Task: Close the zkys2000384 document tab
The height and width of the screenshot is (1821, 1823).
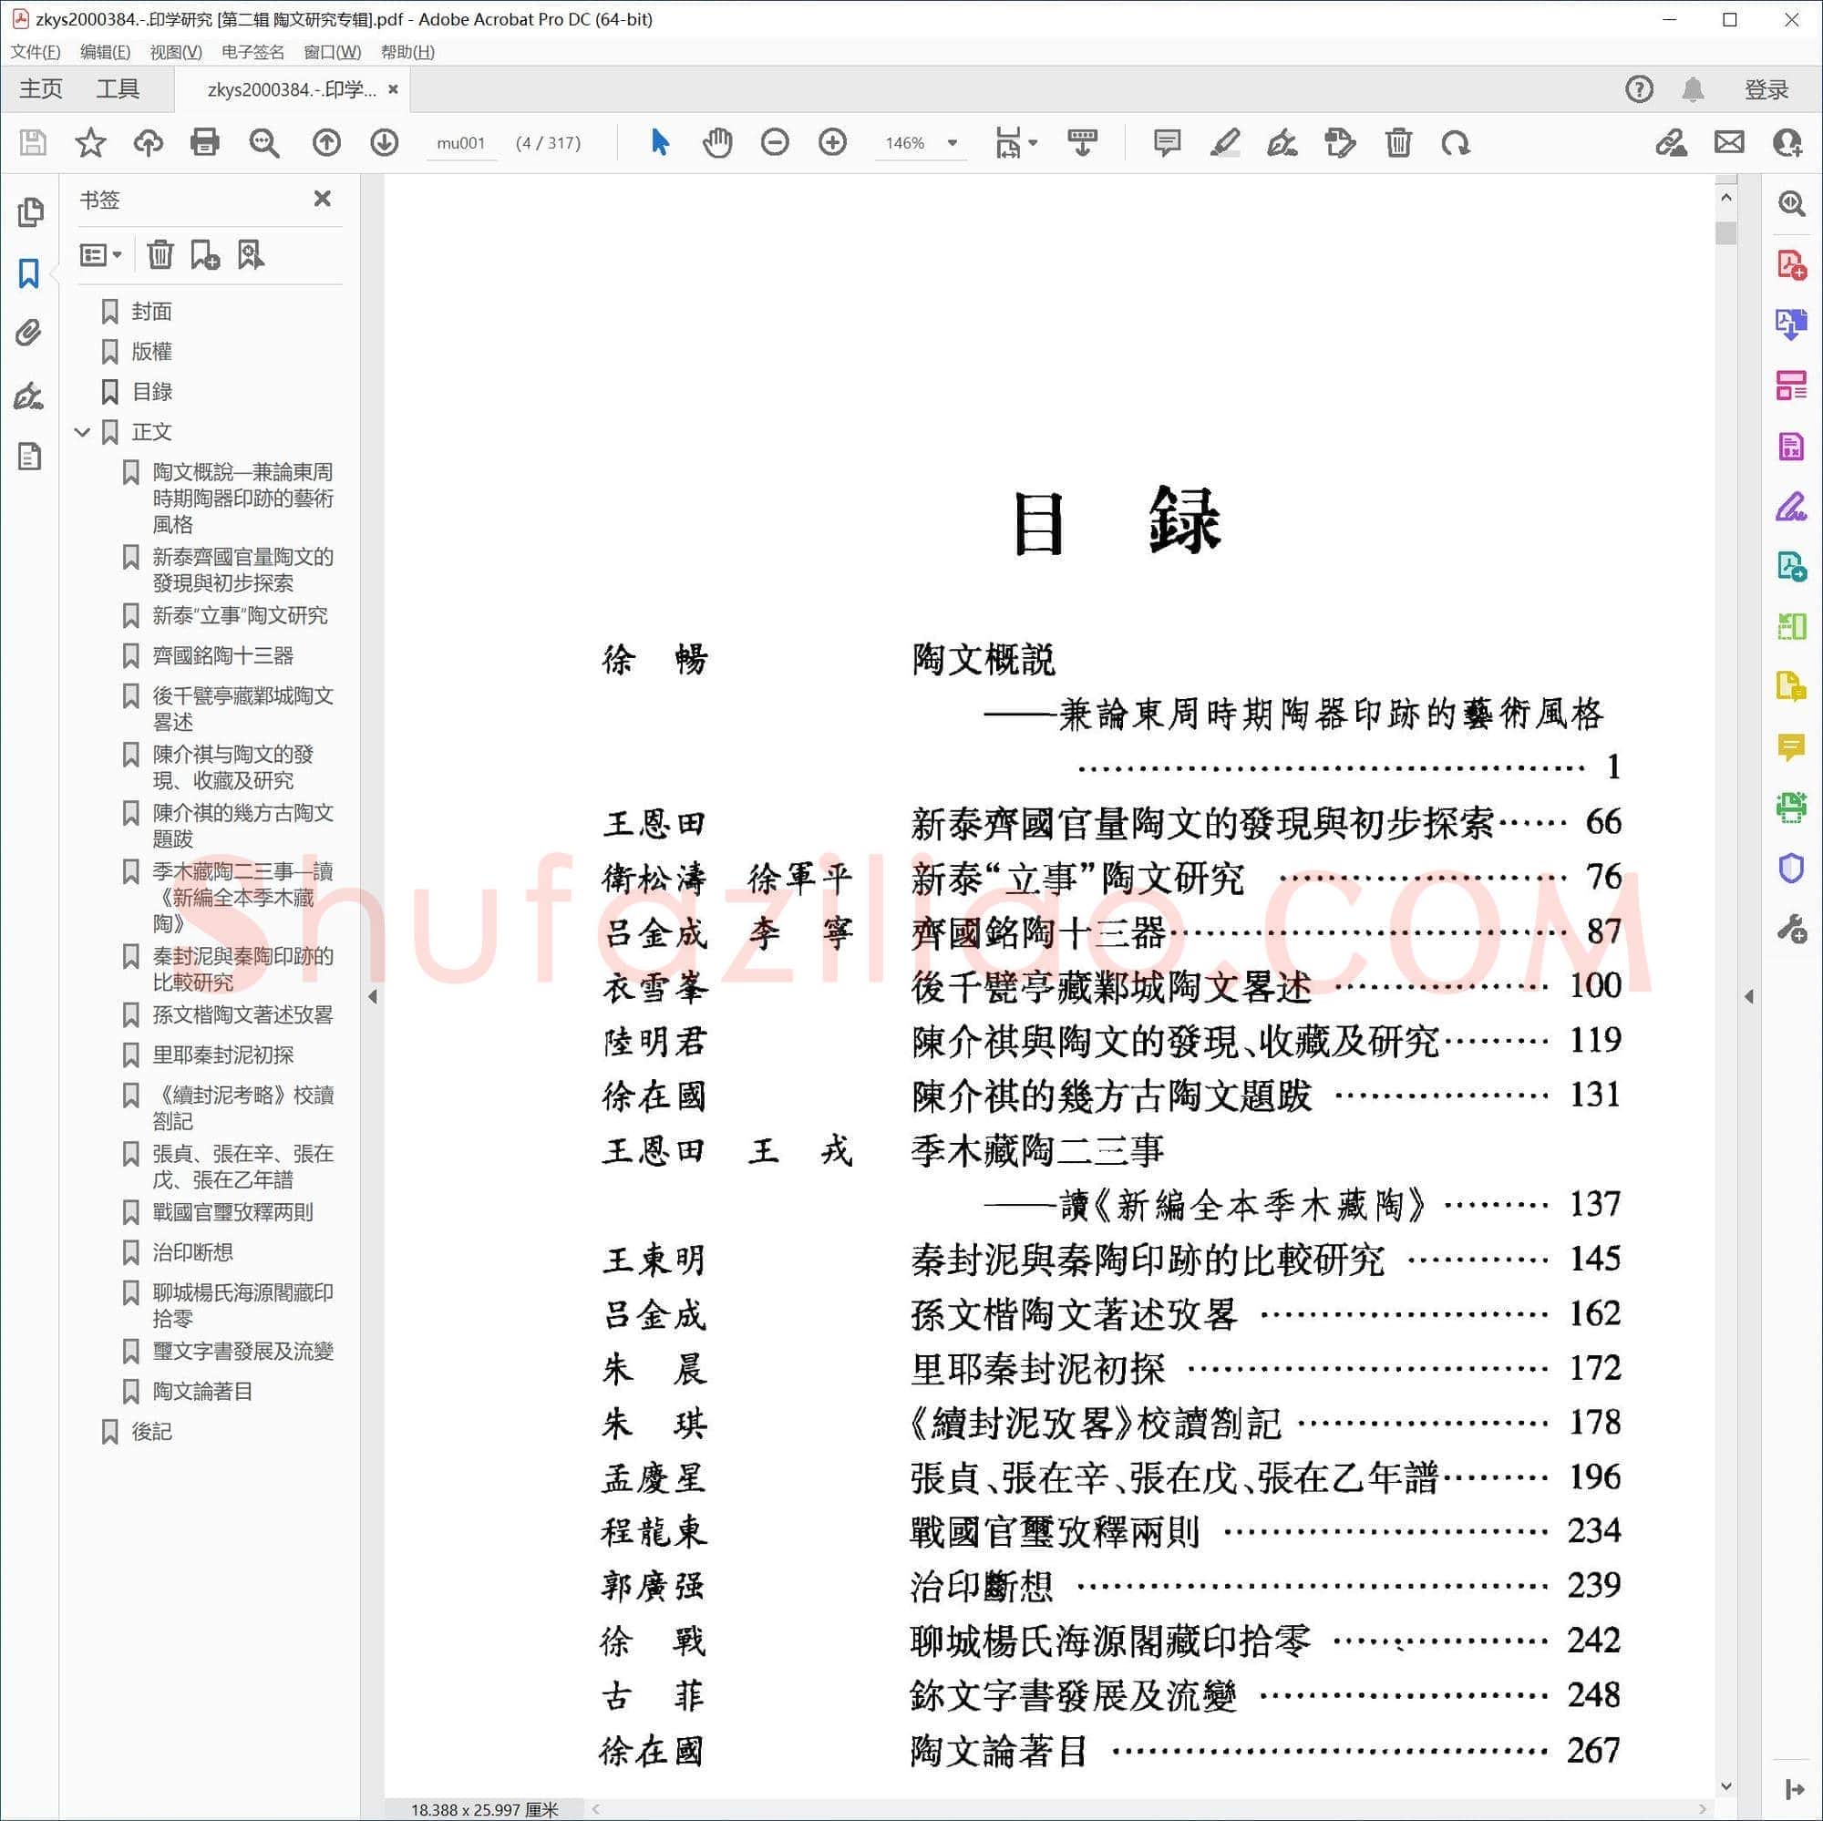Action: coord(394,89)
